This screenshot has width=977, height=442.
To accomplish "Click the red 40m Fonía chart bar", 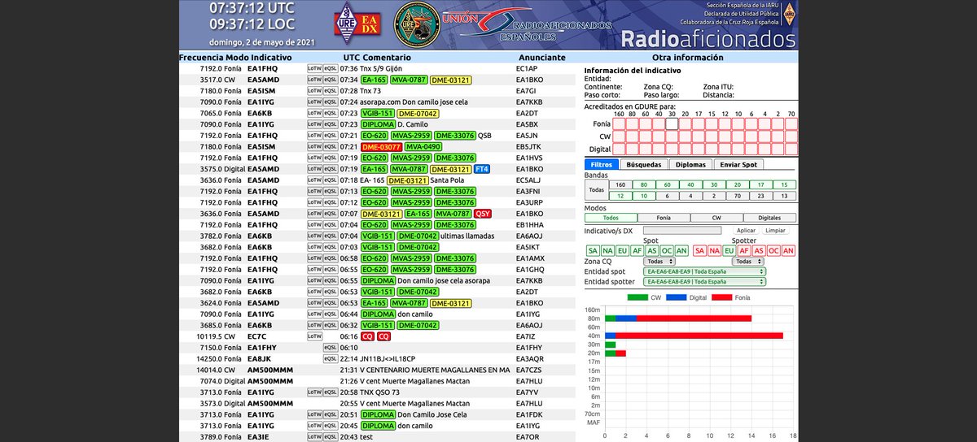I will click(x=699, y=336).
